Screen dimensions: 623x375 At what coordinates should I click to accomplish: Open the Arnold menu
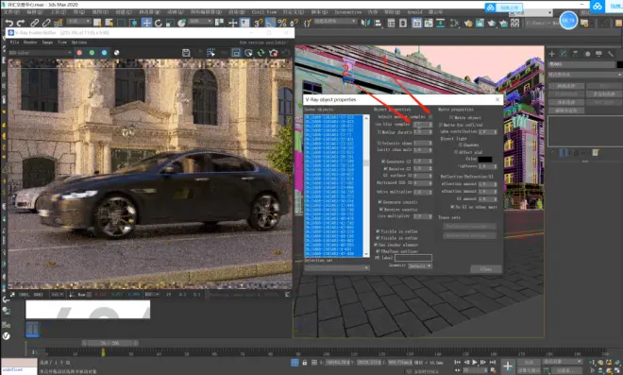click(x=414, y=12)
